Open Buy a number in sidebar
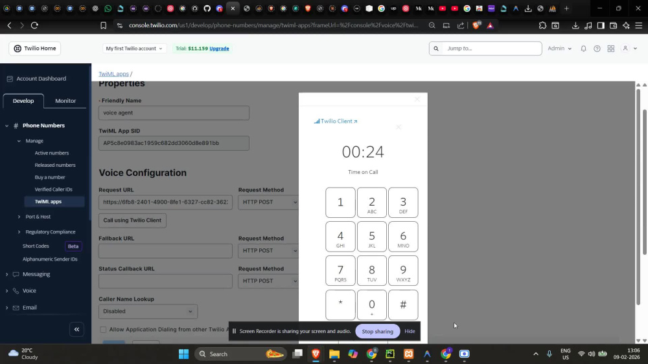 point(50,177)
